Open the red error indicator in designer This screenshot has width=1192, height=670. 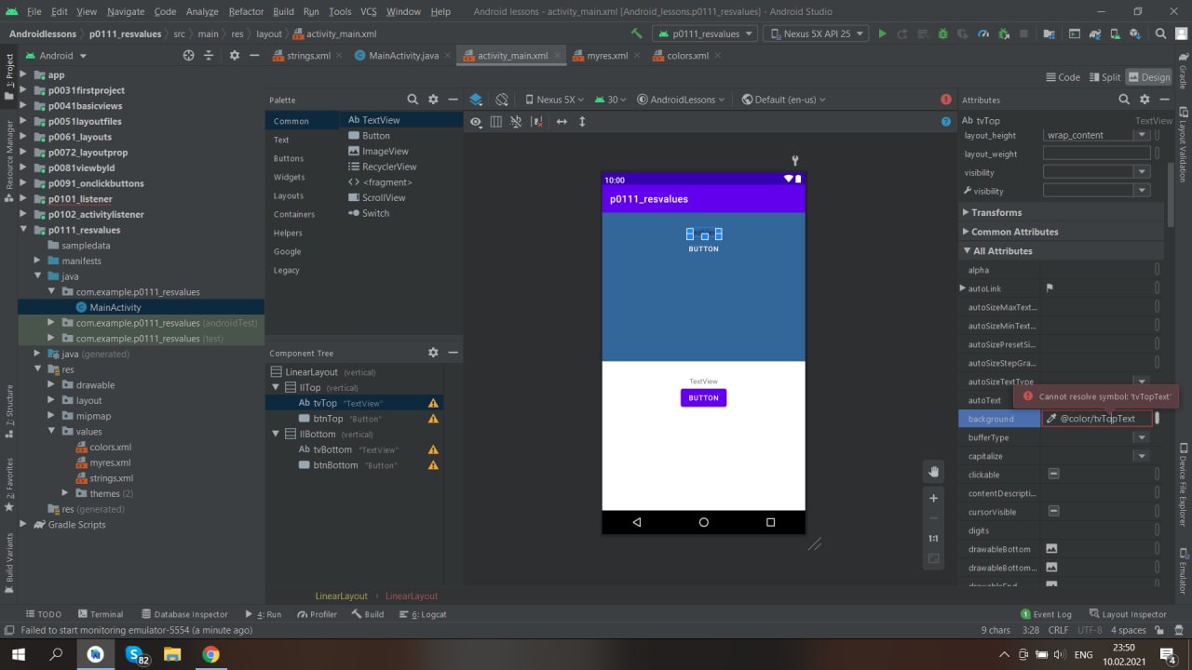pos(946,100)
